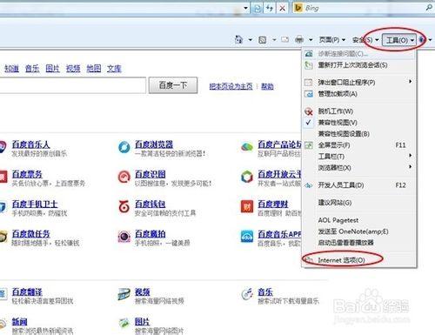Click the 百度识图 product icon
Viewport: 435px width, 335px height.
click(124, 177)
